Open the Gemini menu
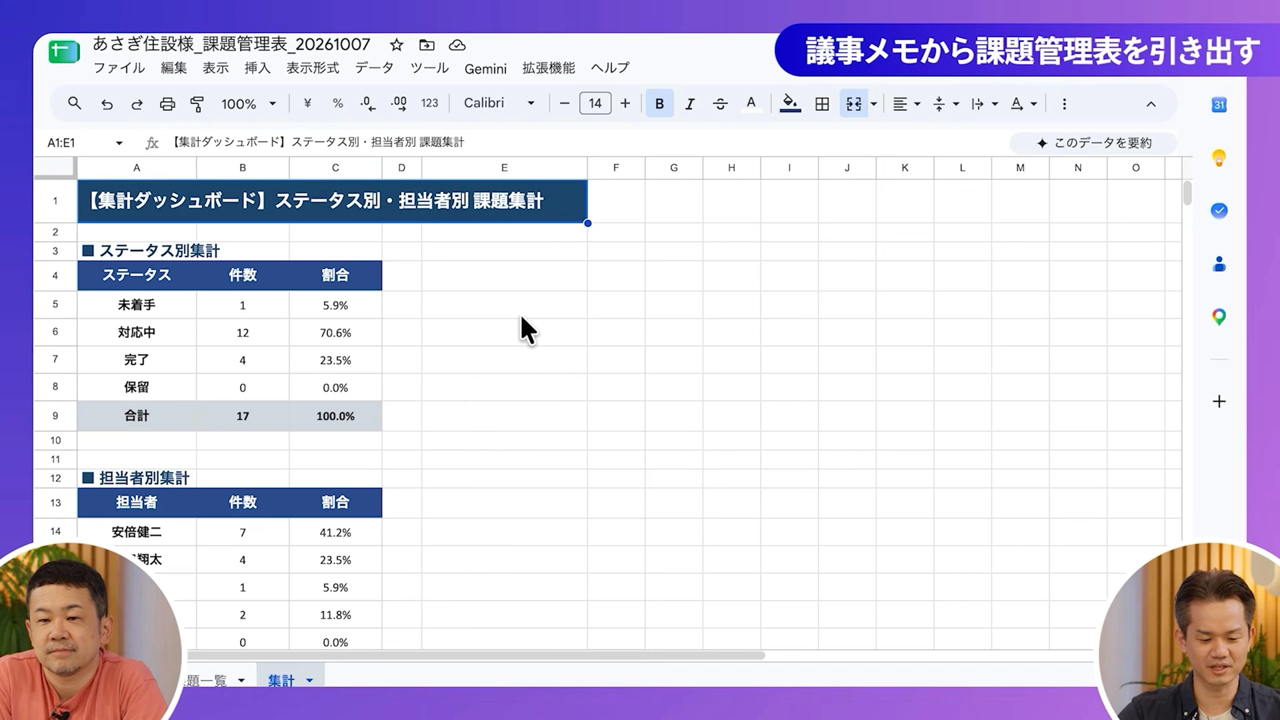Screen dimensions: 1280x720 tap(485, 69)
